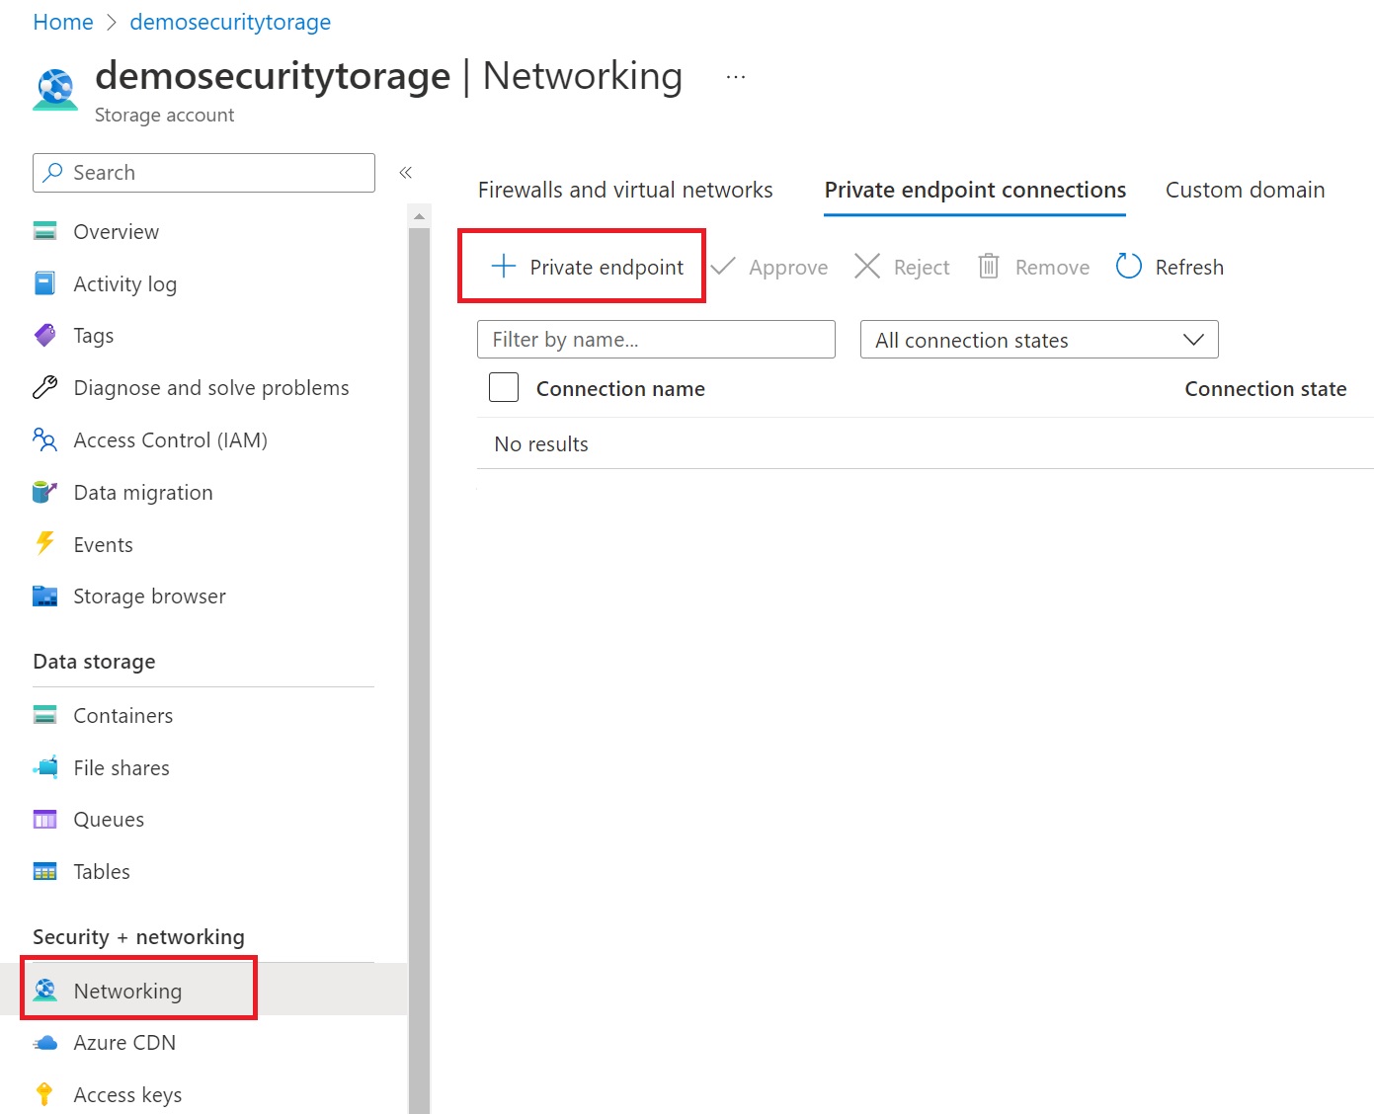Click the Filter by name field
Viewport: 1374px width, 1114px height.
656,340
